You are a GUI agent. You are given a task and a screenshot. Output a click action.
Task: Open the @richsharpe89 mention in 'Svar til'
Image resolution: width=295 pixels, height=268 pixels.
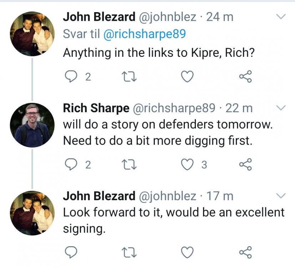pos(144,34)
